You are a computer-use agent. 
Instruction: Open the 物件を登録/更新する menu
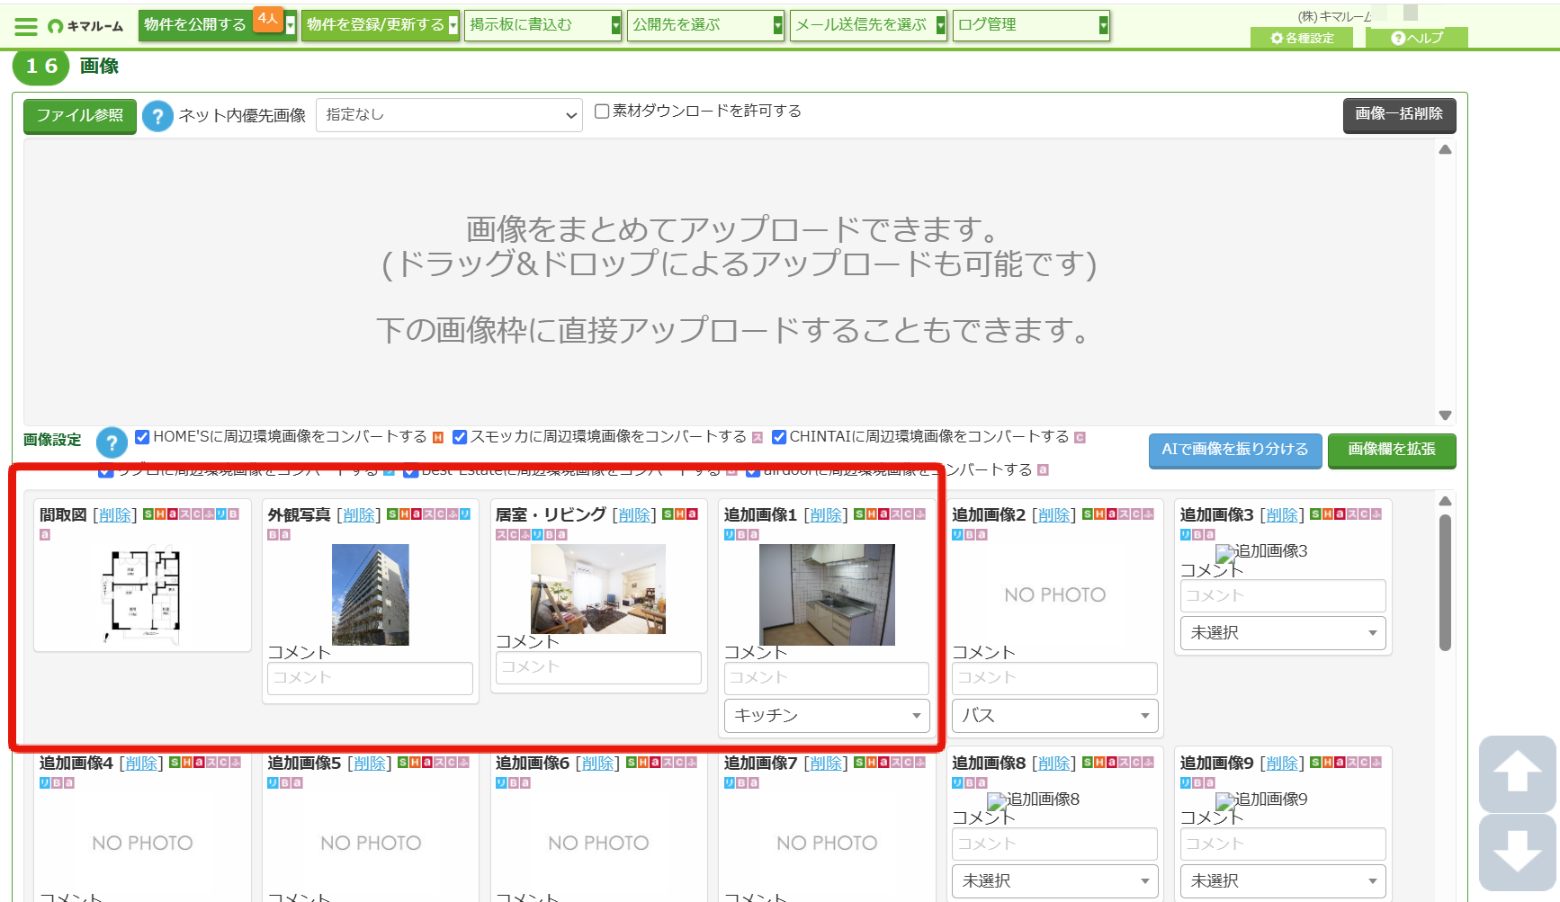click(x=381, y=25)
